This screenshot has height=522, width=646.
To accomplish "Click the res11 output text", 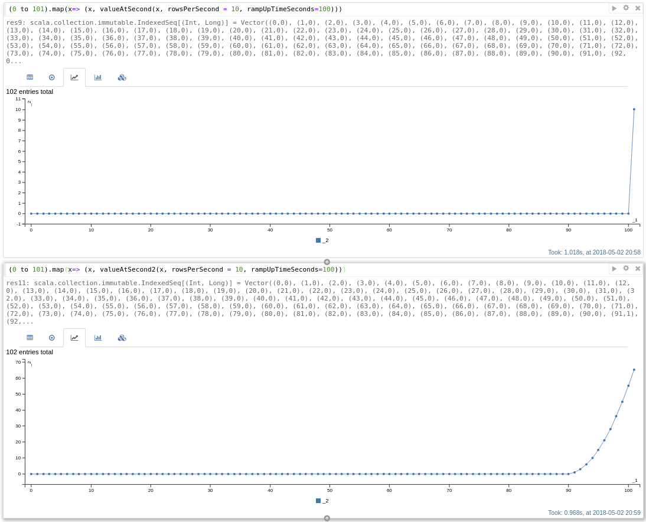I will click(322, 302).
